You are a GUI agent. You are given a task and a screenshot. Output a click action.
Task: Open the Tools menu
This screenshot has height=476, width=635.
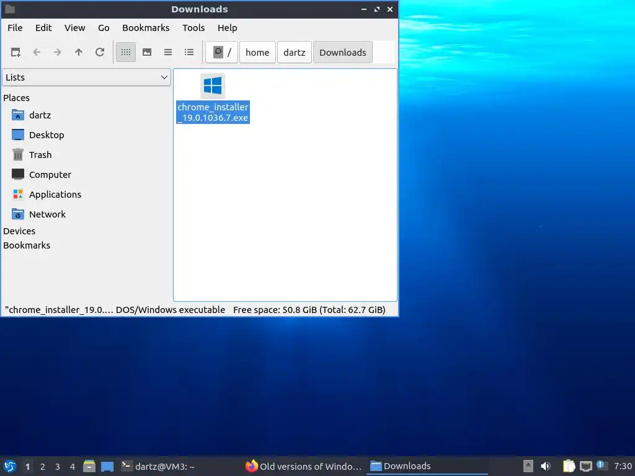tap(193, 28)
